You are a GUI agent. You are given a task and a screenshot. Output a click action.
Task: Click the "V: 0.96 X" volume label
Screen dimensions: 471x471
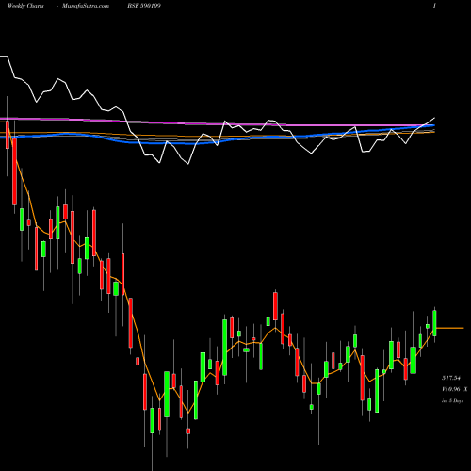455,389
